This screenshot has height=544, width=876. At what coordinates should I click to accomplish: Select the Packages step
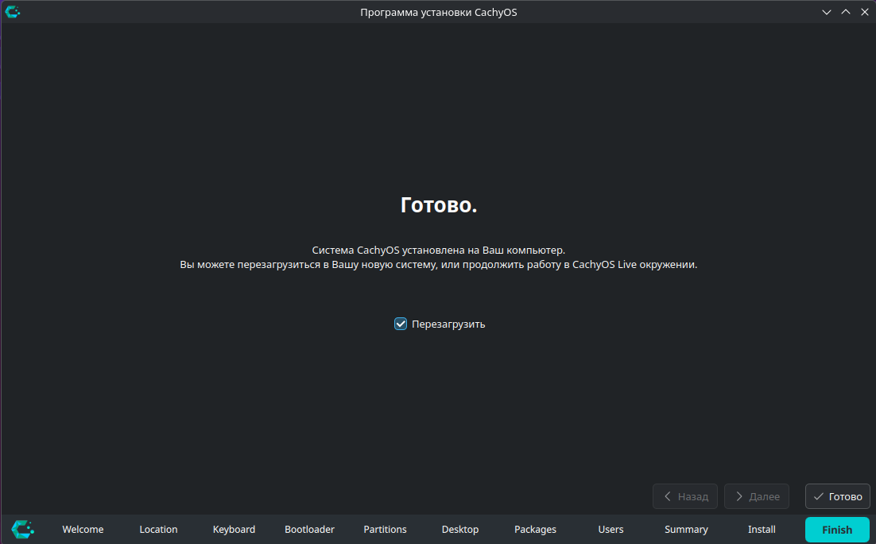pos(535,529)
